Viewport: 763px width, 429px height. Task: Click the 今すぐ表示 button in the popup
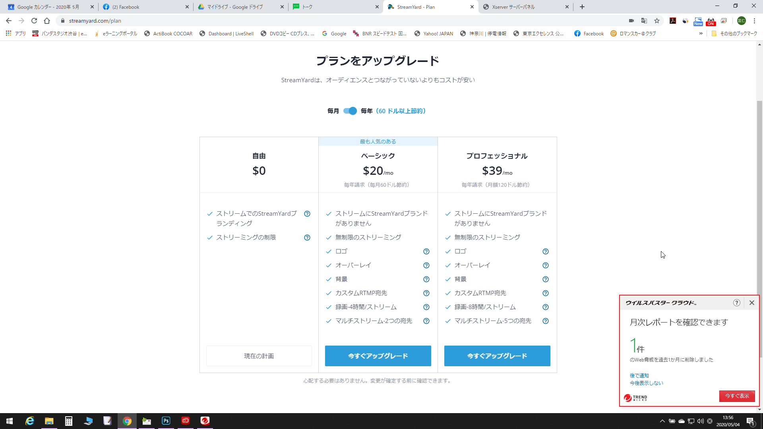pyautogui.click(x=737, y=396)
